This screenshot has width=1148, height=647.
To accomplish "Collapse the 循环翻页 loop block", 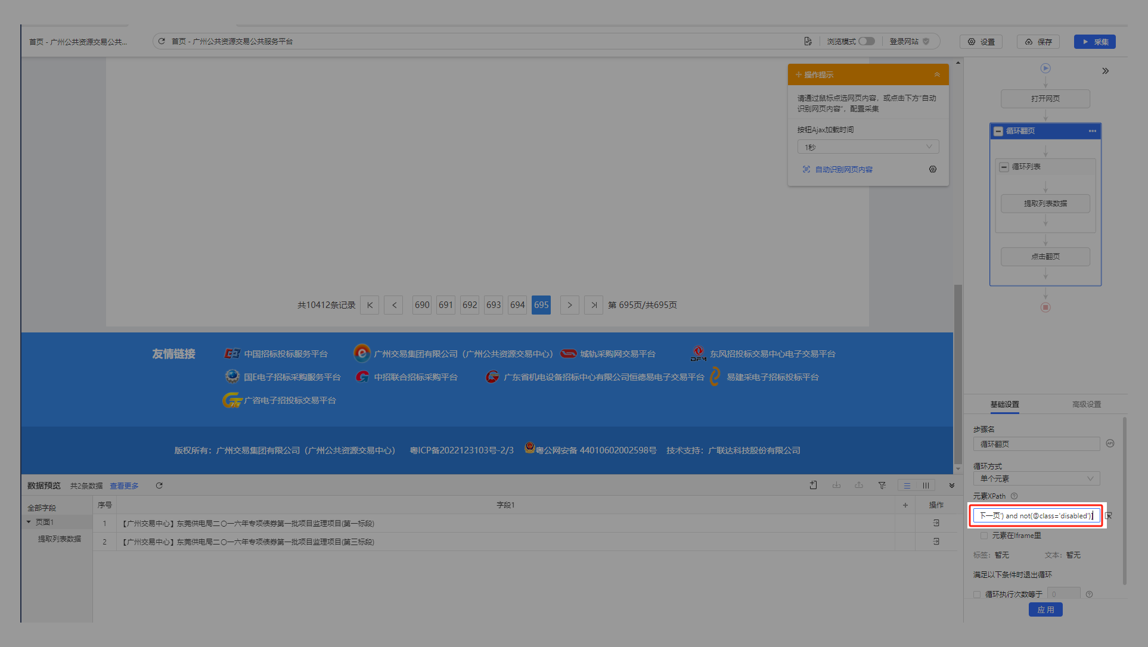I will (x=998, y=131).
